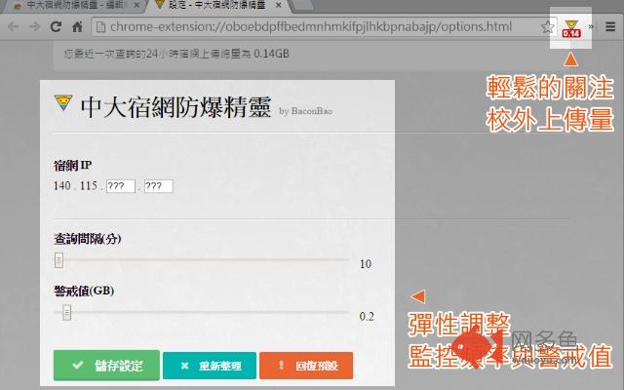This screenshot has width=624, height=390.
Task: Click the fourth IP octet field
Action: tap(158, 186)
